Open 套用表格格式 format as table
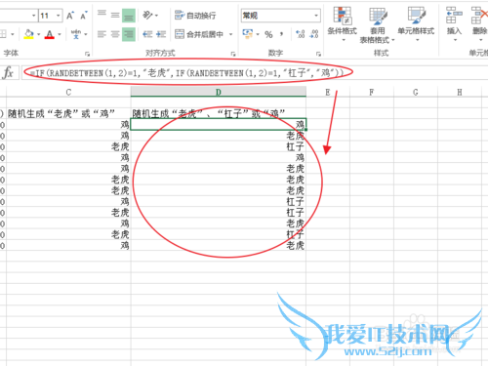Image resolution: width=488 pixels, height=366 pixels. pos(377,25)
